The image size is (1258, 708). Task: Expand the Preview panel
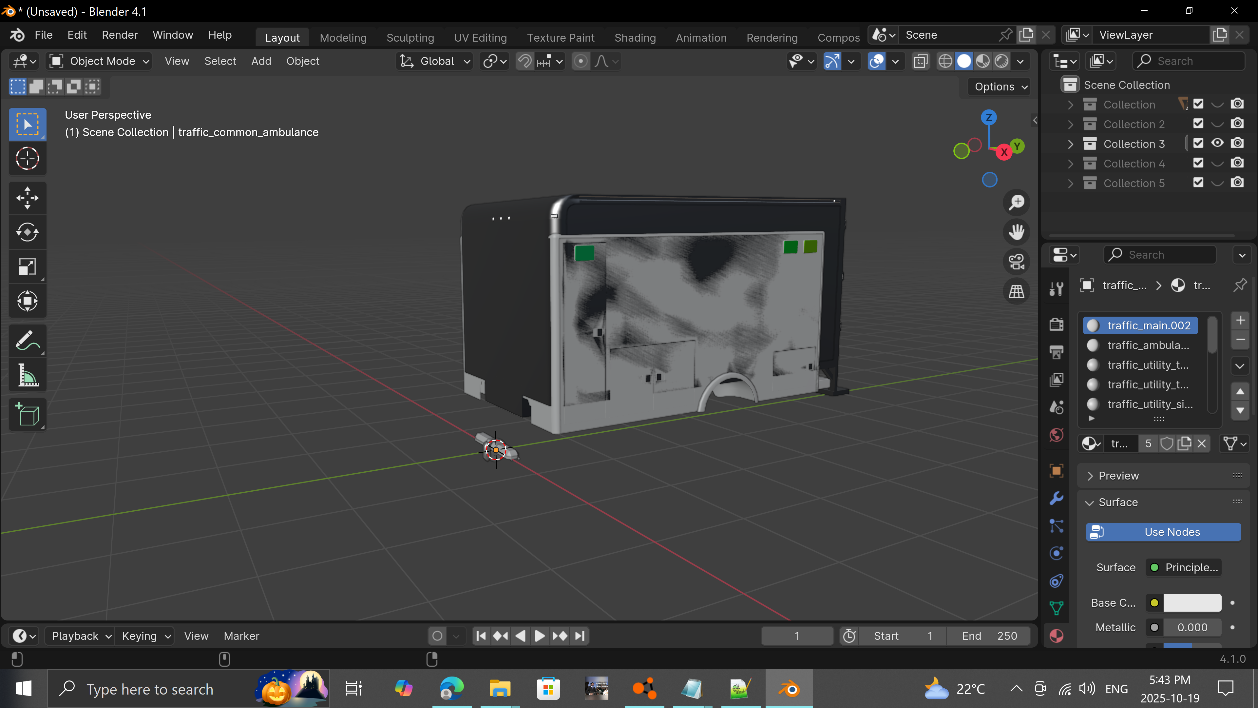[1118, 475]
